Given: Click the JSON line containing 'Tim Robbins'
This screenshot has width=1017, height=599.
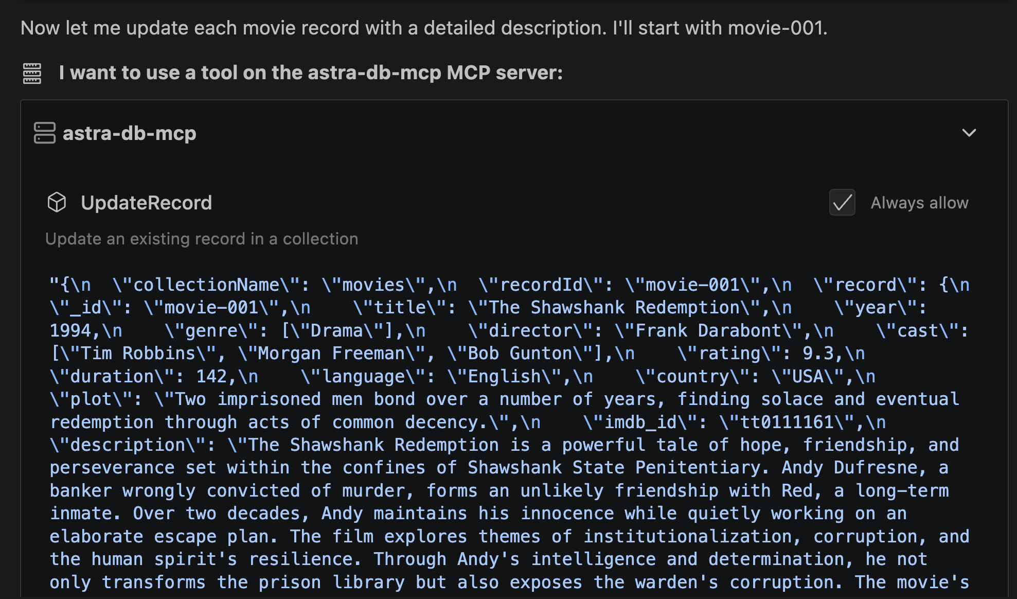Looking at the screenshot, I should pyautogui.click(x=457, y=354).
